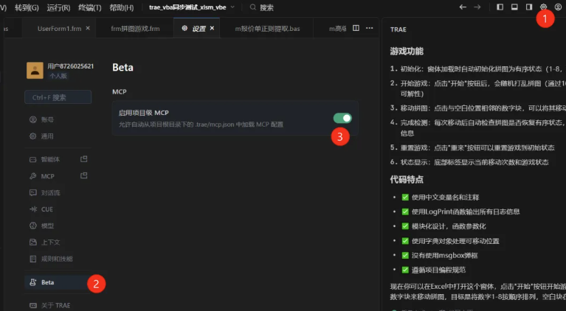
Task: Click the top-right account profile icon
Action: tap(558, 7)
